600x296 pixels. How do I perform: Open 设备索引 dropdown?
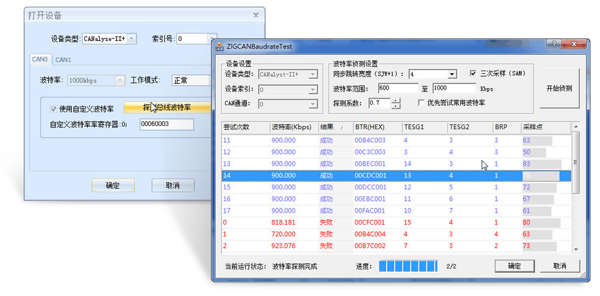313,90
